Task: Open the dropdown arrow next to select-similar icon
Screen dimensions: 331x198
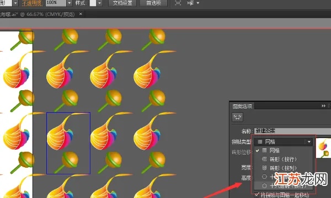Action: coord(198,3)
